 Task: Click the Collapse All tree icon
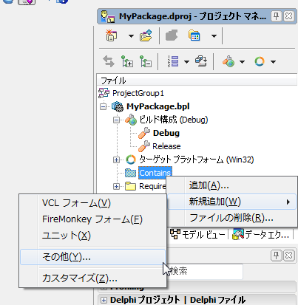click(x=146, y=61)
